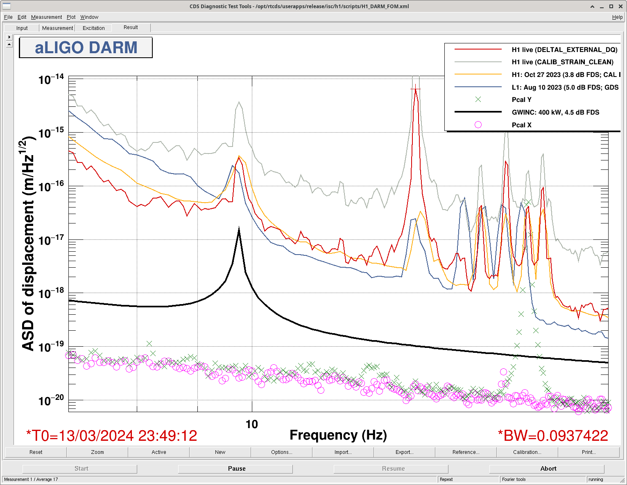This screenshot has height=485, width=627.
Task: Click the Calibration... button
Action: pyautogui.click(x=527, y=452)
